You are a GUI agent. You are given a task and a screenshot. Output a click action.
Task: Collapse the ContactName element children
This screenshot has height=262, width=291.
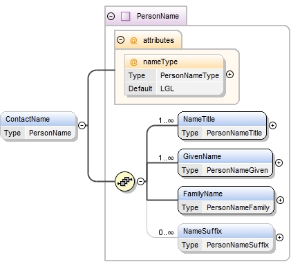82,125
